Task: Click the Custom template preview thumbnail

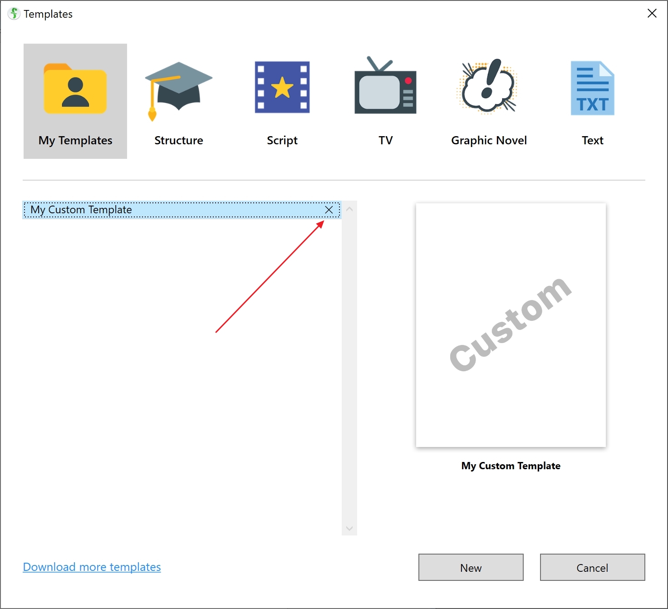Action: 511,324
